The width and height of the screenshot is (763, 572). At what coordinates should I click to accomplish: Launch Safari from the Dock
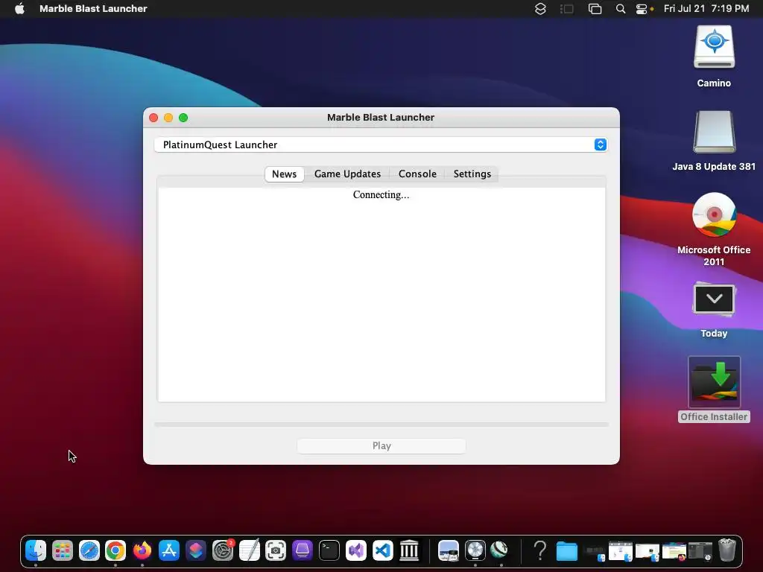point(89,550)
